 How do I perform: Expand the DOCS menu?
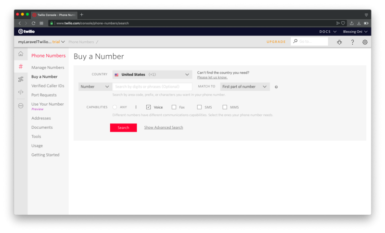(328, 32)
